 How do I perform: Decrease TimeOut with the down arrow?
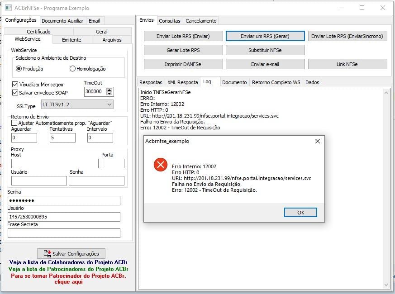(x=109, y=94)
